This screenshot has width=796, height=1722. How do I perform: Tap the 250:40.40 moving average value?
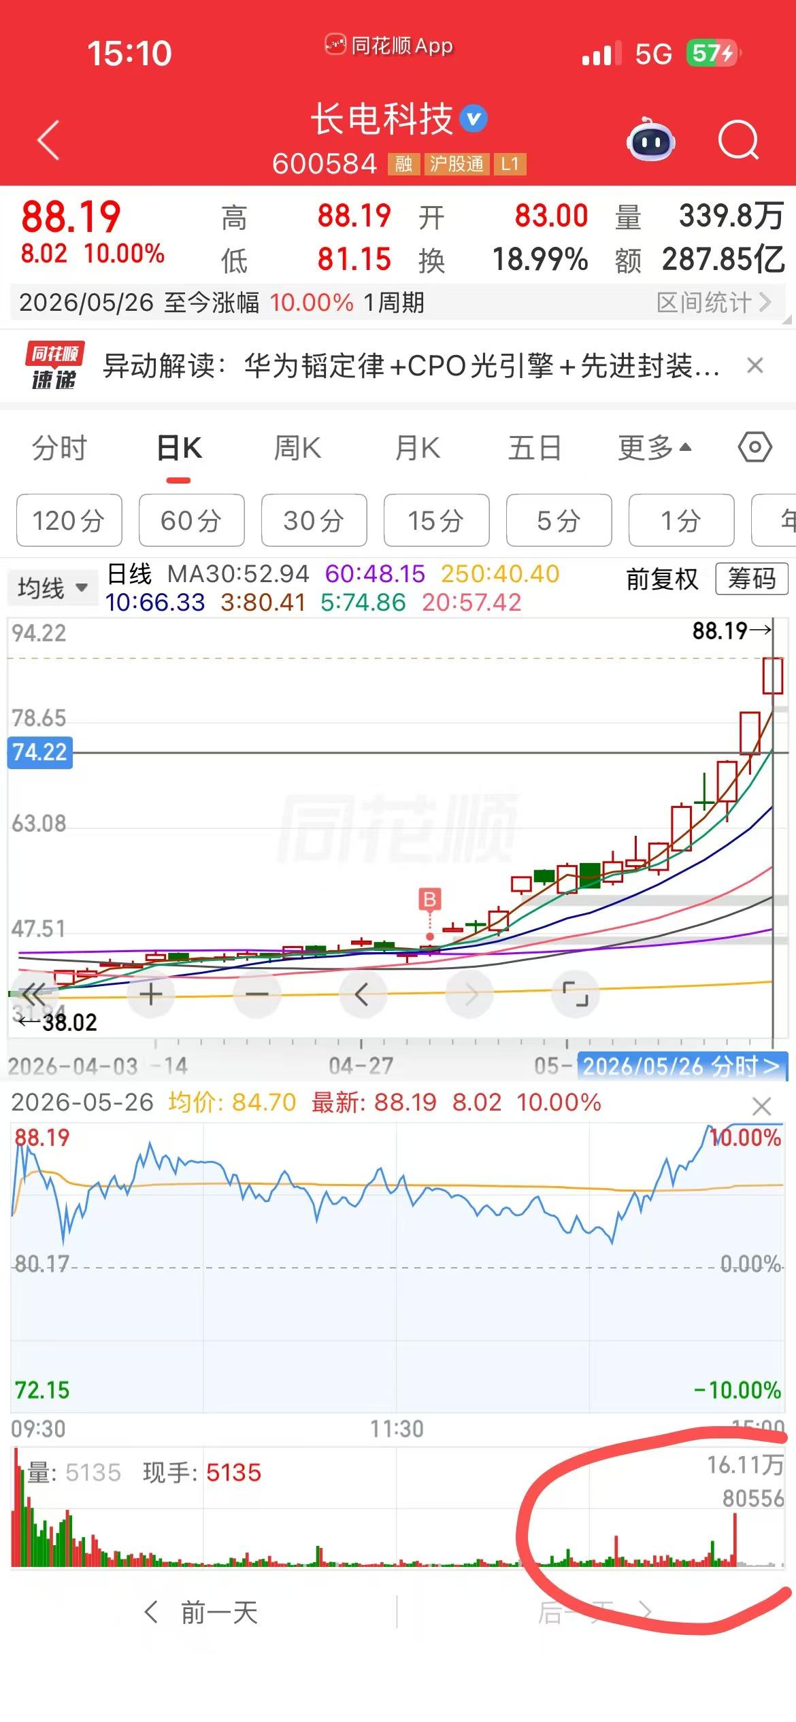(x=500, y=574)
